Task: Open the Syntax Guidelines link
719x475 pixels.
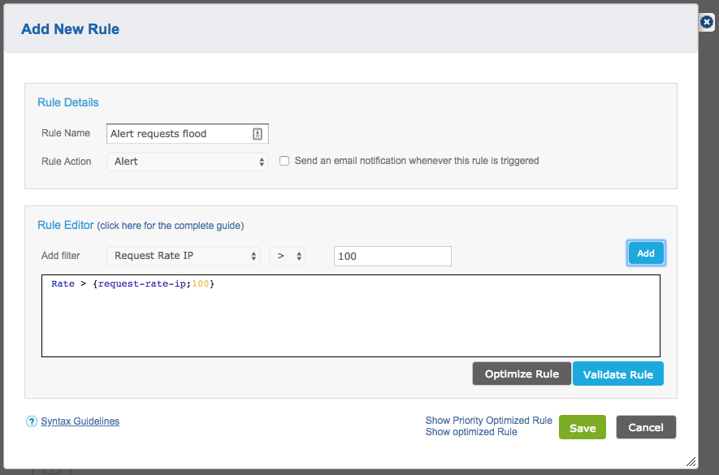Action: 80,421
